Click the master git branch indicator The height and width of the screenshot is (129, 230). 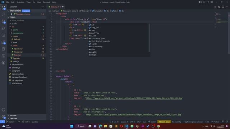point(11,122)
